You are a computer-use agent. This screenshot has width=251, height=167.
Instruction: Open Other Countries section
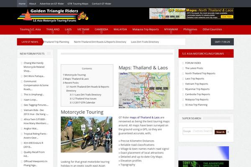212,29
